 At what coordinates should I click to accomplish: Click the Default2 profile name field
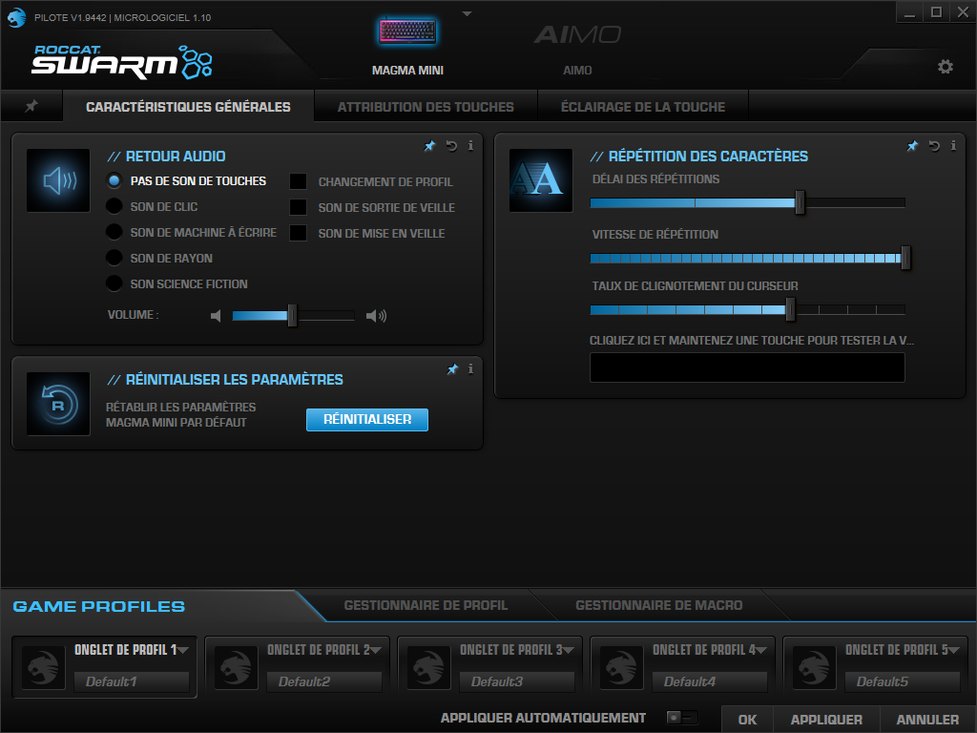(x=324, y=681)
